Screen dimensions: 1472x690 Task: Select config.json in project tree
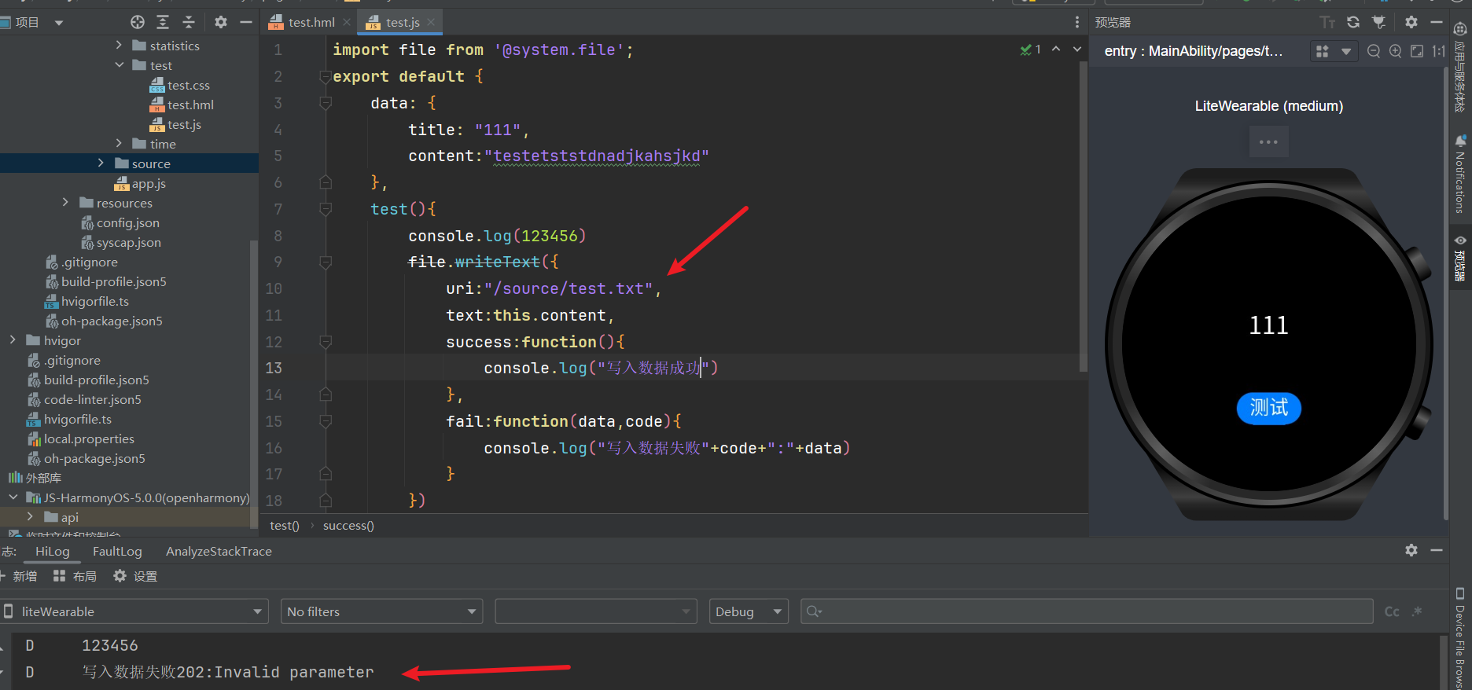(x=120, y=222)
